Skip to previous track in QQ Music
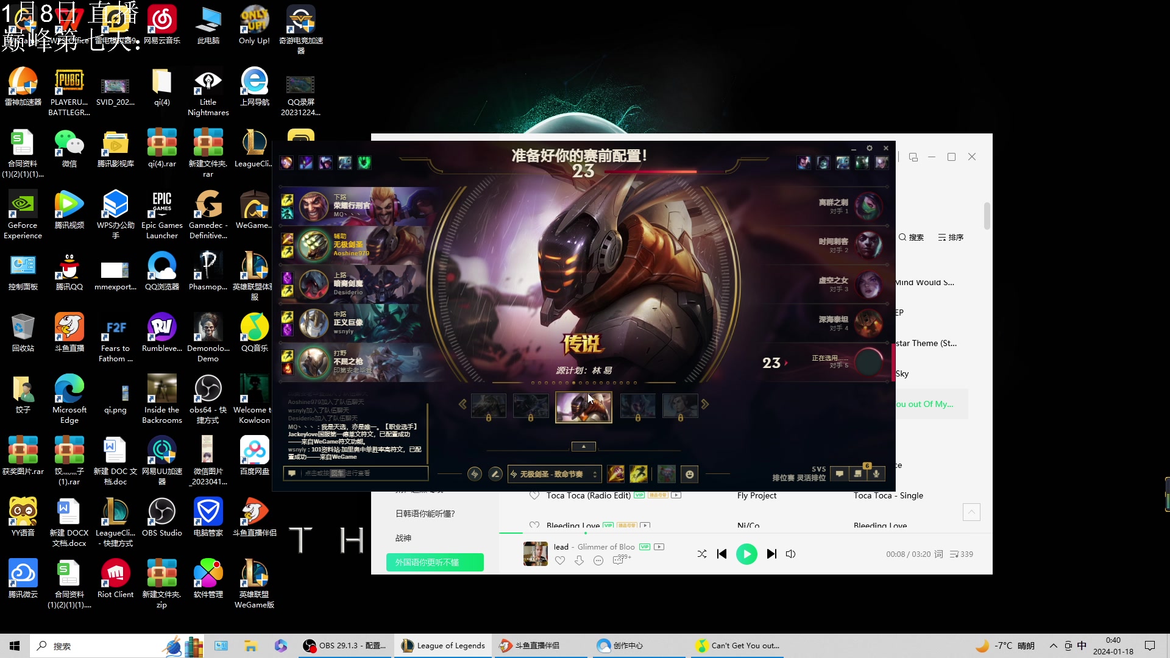This screenshot has height=658, width=1170. [x=722, y=554]
